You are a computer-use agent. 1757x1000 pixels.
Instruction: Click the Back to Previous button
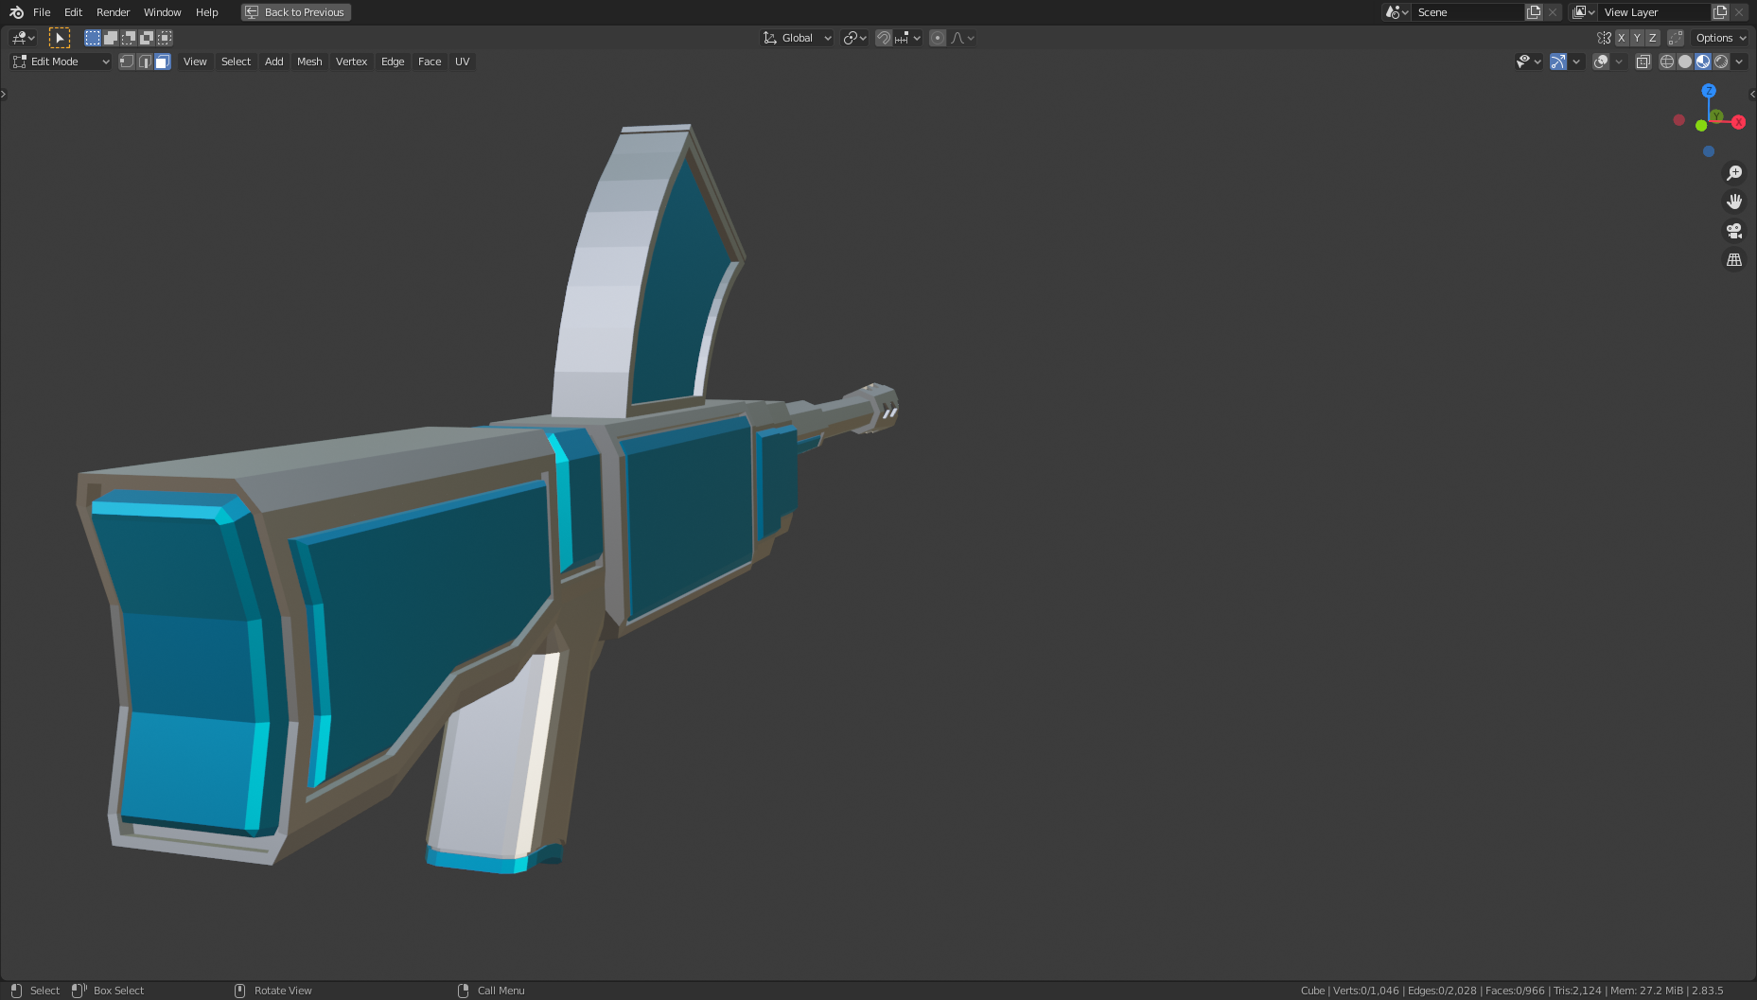296,12
